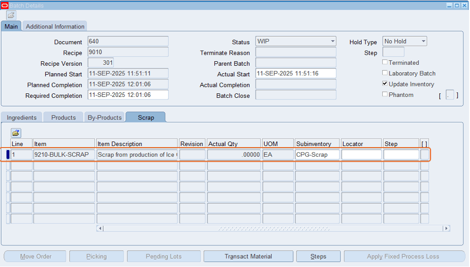Click the horizontal scrollbar right arrow
This screenshot has width=470, height=267.
point(446,228)
